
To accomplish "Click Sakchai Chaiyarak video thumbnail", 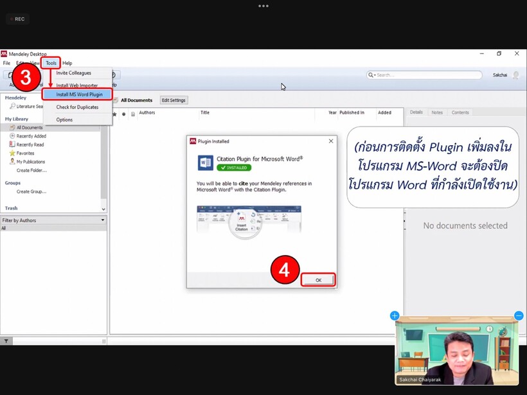I will pos(457,351).
